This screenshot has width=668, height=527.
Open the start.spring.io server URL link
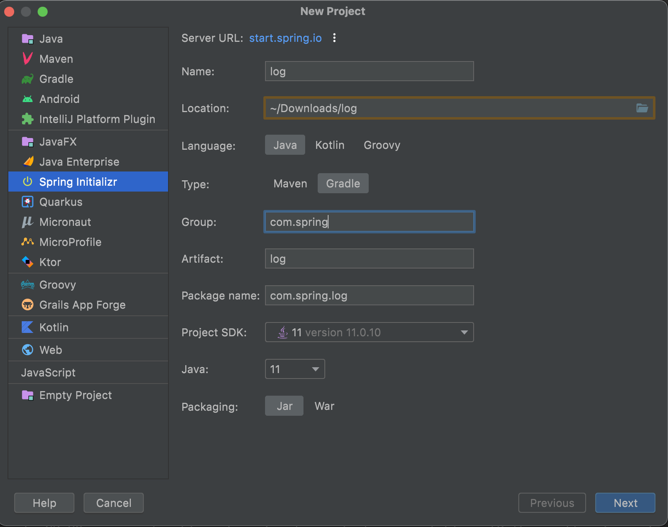[286, 38]
